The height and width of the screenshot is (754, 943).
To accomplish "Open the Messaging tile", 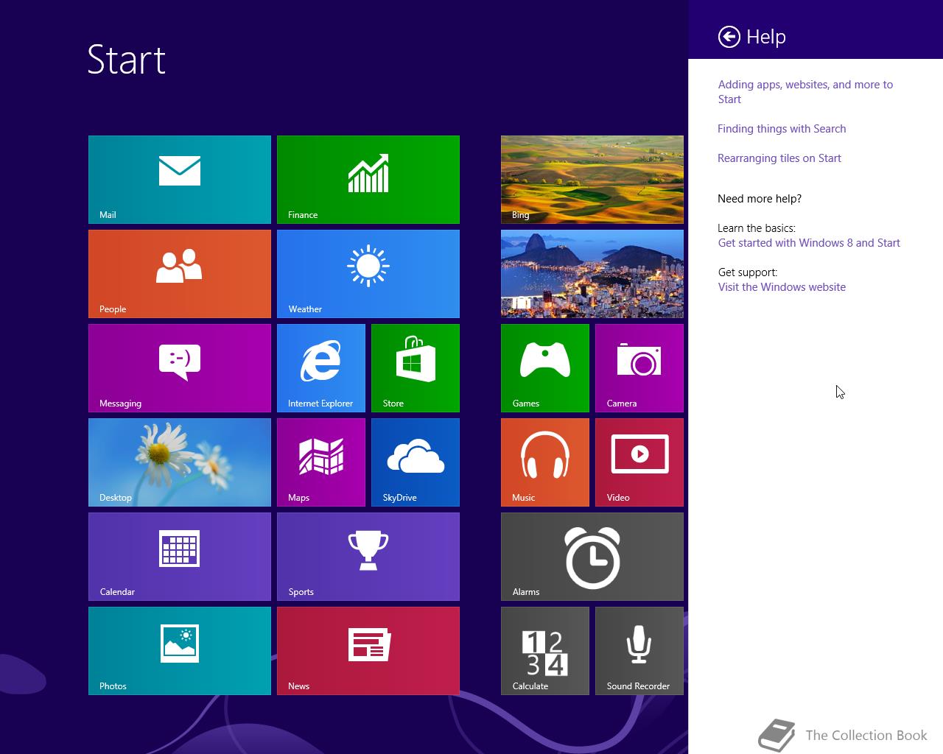I will click(180, 368).
